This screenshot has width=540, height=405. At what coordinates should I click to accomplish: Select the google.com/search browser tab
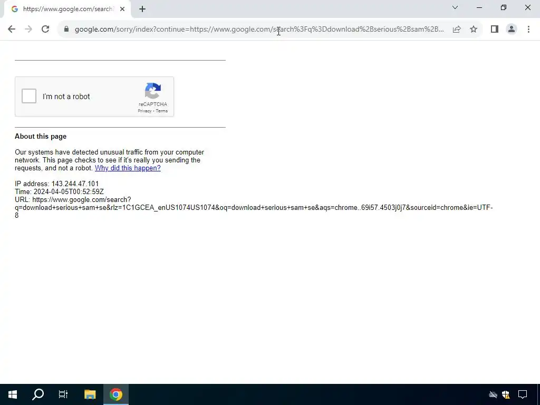coord(67,9)
